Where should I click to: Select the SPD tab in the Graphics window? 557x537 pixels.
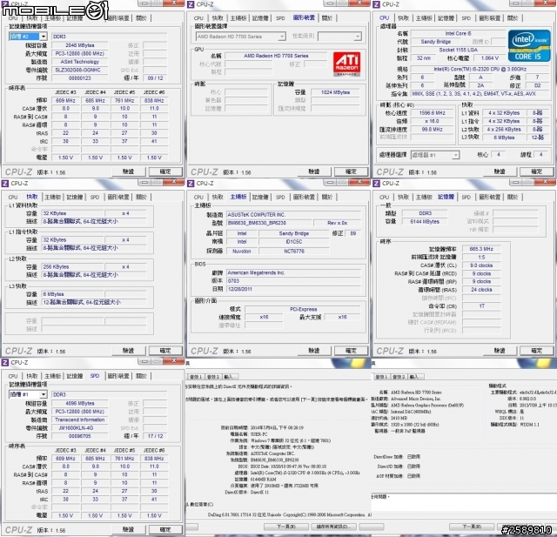pos(280,18)
